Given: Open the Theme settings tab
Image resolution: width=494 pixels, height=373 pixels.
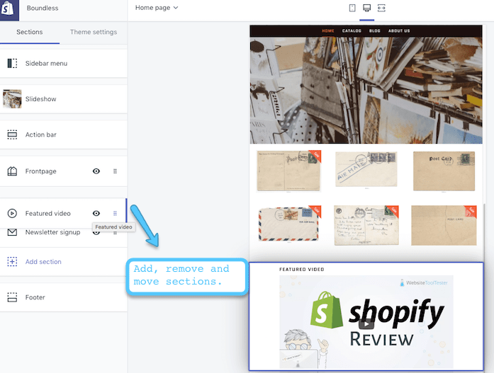Looking at the screenshot, I should pyautogui.click(x=94, y=32).
